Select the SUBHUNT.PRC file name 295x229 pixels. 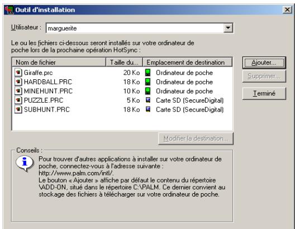point(47,109)
